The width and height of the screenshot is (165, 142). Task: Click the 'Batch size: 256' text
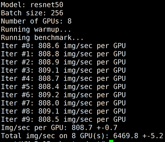32,13
